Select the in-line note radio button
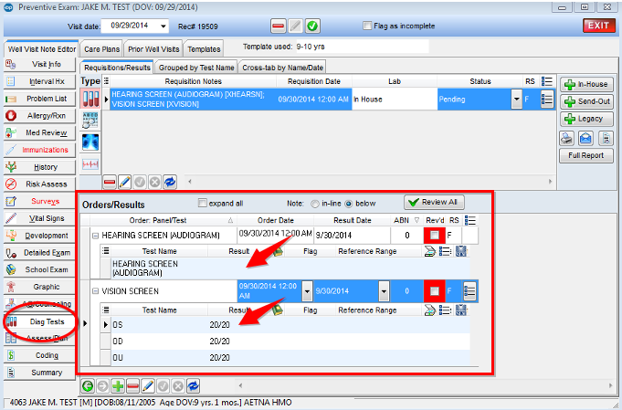The image size is (622, 410). [x=315, y=204]
